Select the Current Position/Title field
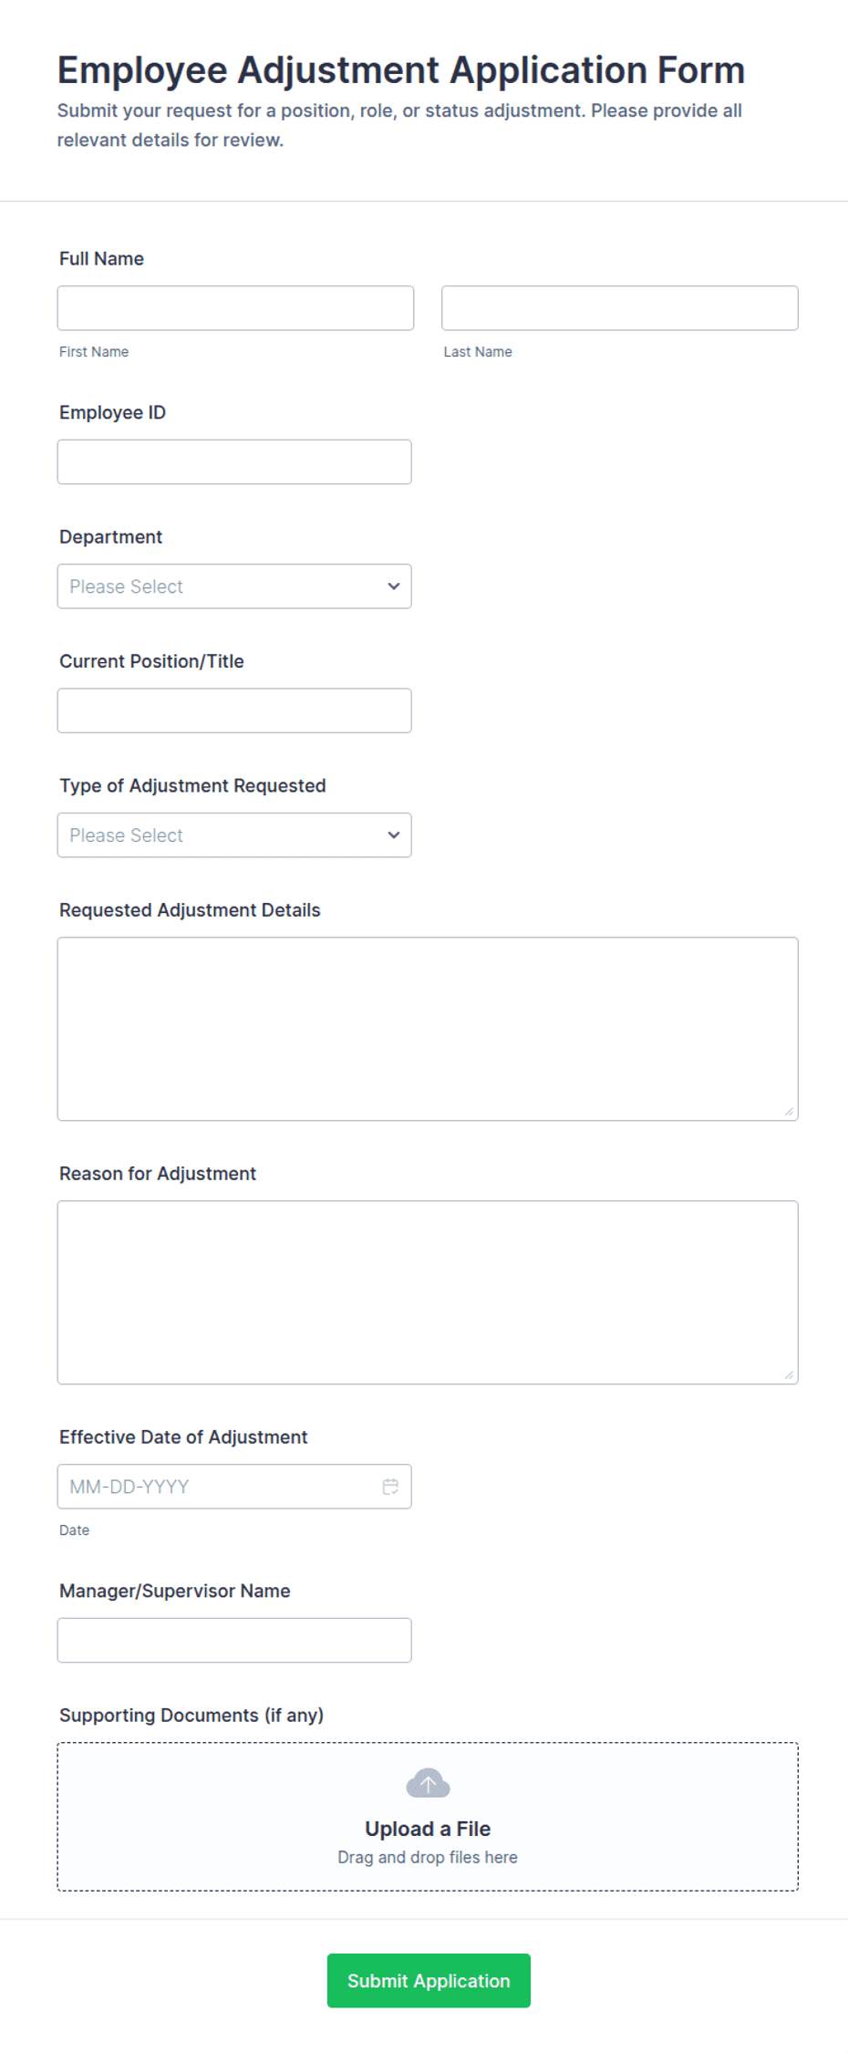This screenshot has width=848, height=2053. pyautogui.click(x=234, y=710)
